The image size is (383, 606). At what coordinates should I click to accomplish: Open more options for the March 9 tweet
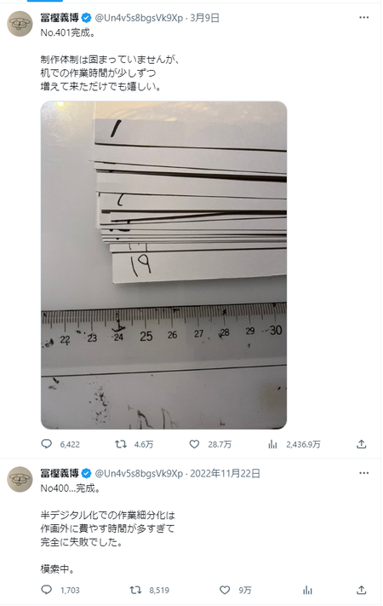(x=363, y=17)
